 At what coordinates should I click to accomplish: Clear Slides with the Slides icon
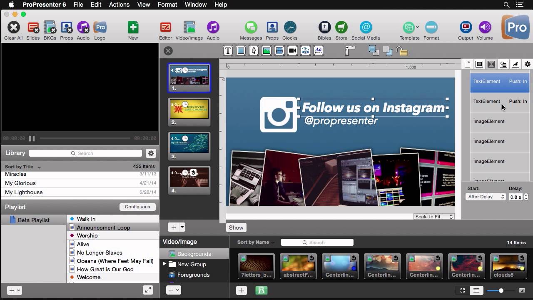(33, 27)
